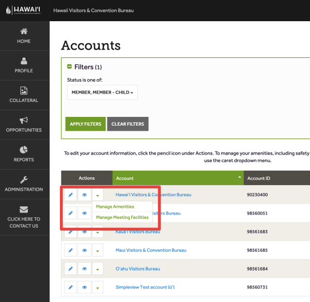Go to Home in sidebar

pos(24,36)
